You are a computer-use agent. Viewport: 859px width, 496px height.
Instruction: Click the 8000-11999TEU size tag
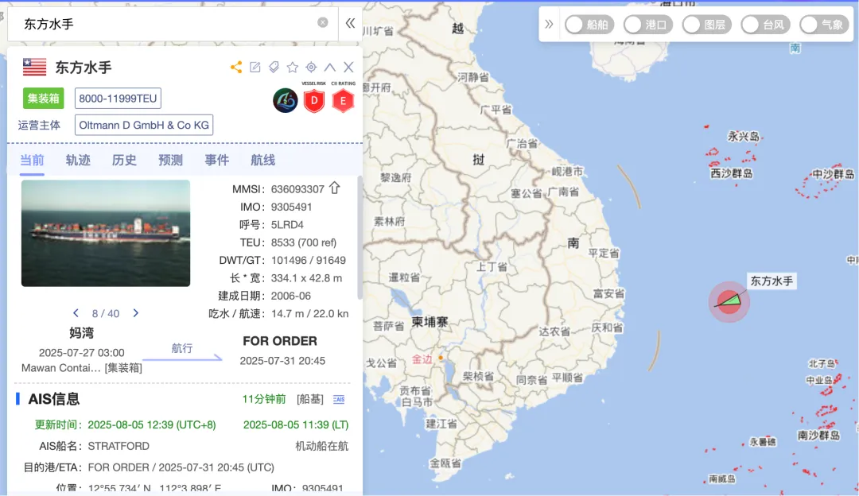[118, 99]
